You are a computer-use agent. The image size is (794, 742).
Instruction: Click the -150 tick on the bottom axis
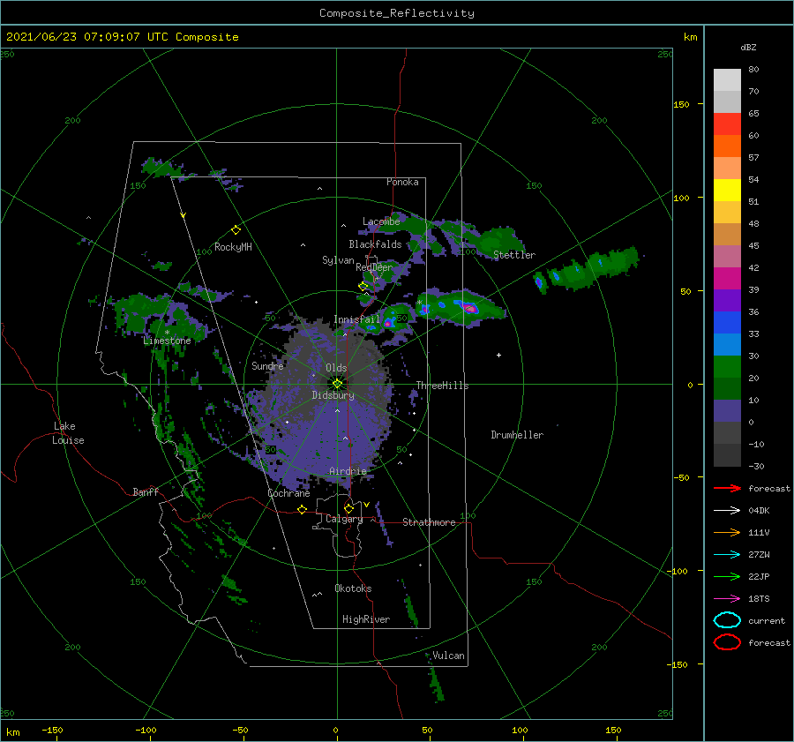pos(52,730)
